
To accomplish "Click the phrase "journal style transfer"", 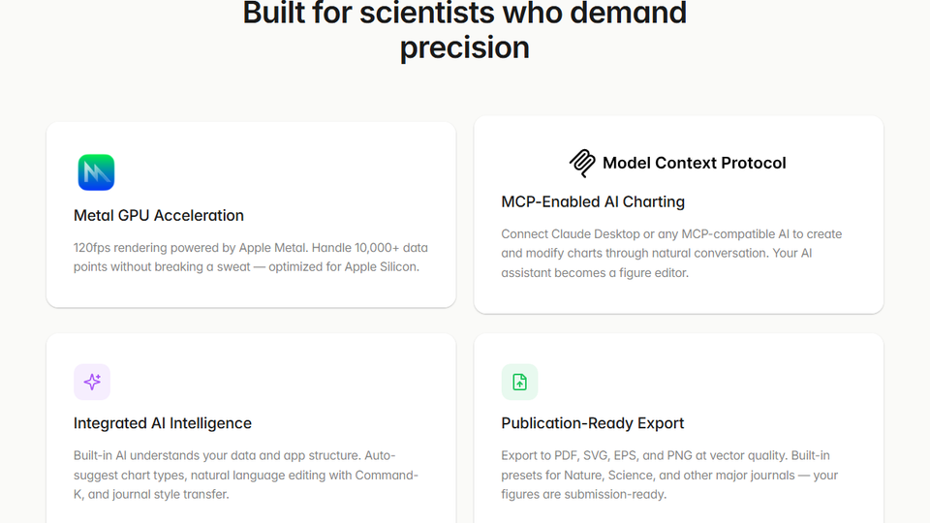I will [x=170, y=494].
